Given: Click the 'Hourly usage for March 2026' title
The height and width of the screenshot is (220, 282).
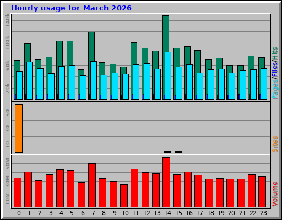Looking at the screenshot, I should point(71,8).
